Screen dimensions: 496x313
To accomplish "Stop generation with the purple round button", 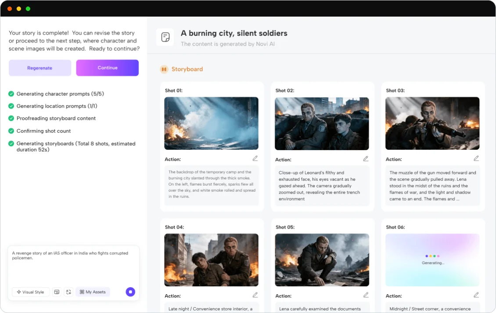I will pos(130,292).
